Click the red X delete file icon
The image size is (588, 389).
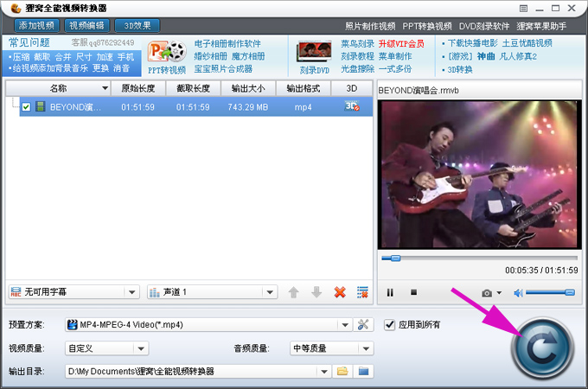tap(340, 292)
